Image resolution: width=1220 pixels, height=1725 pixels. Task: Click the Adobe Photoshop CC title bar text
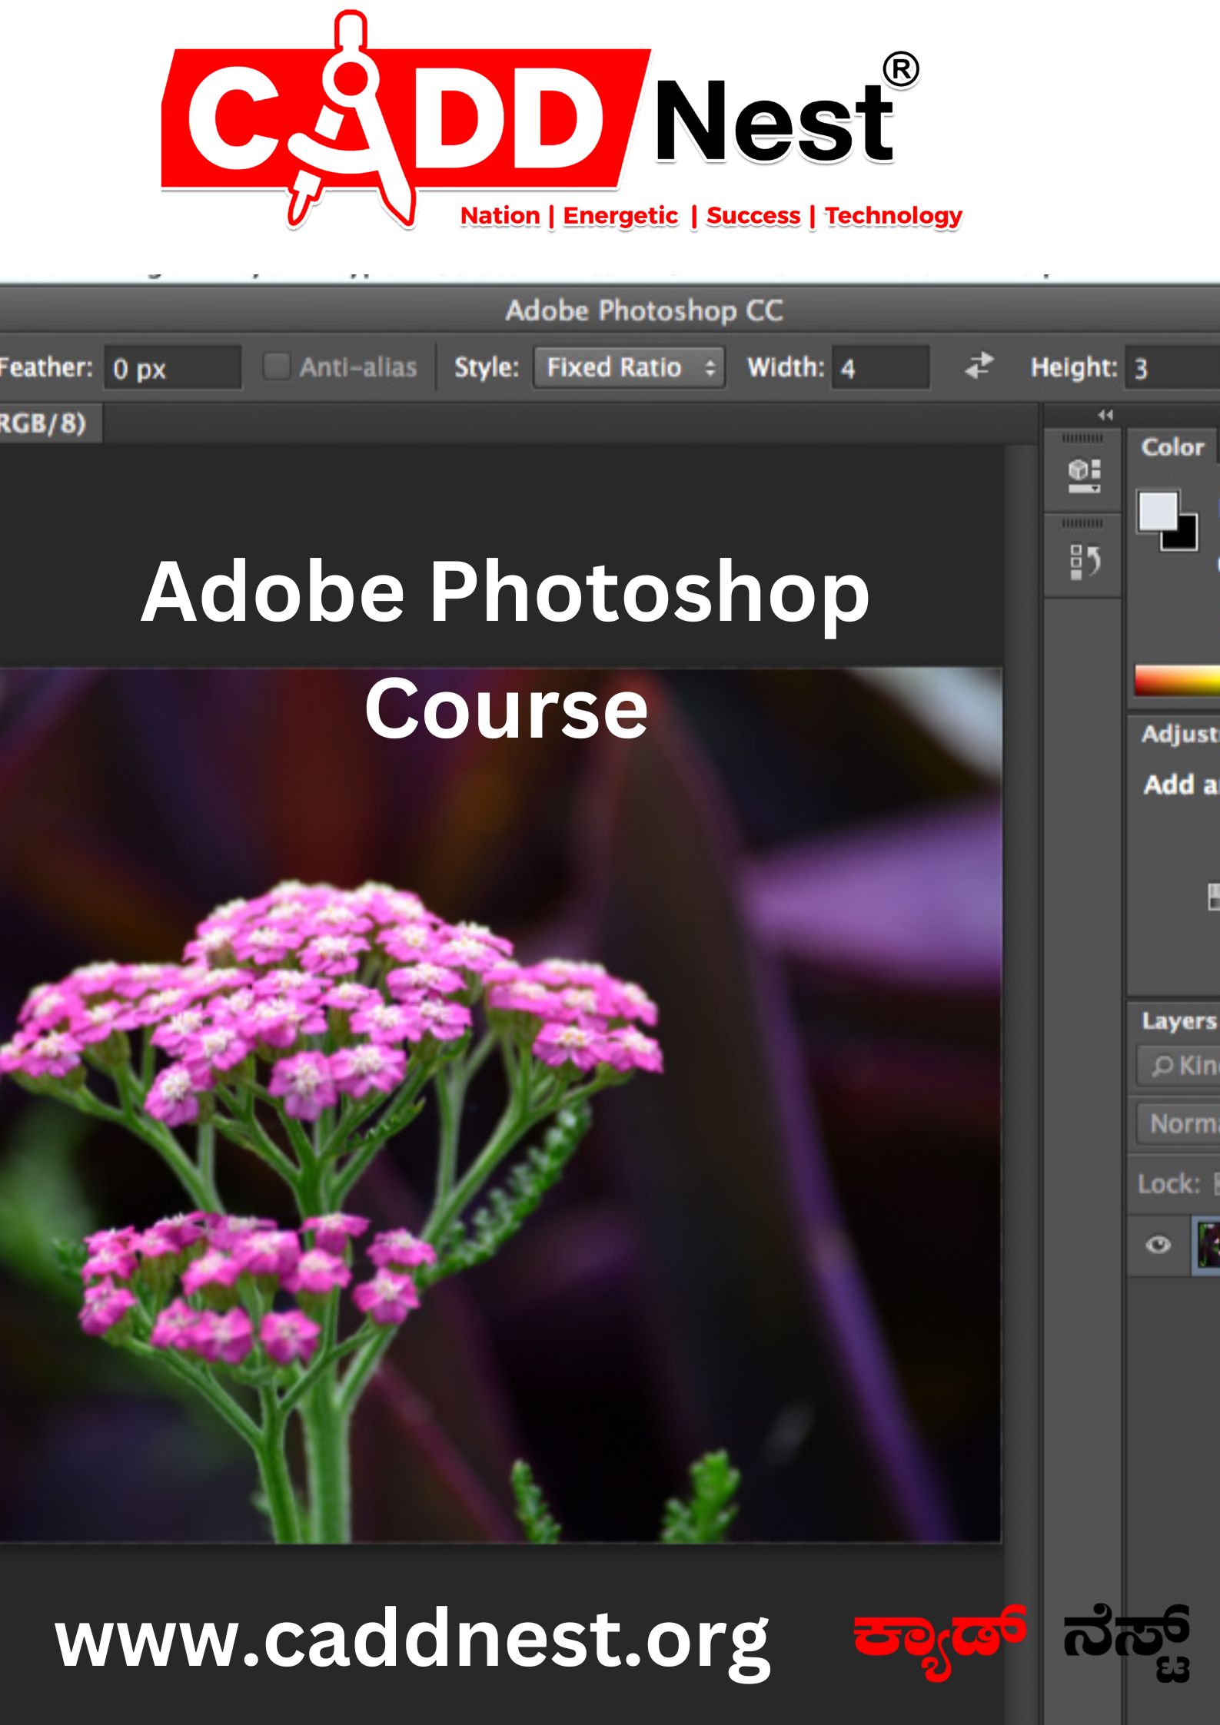(x=644, y=310)
